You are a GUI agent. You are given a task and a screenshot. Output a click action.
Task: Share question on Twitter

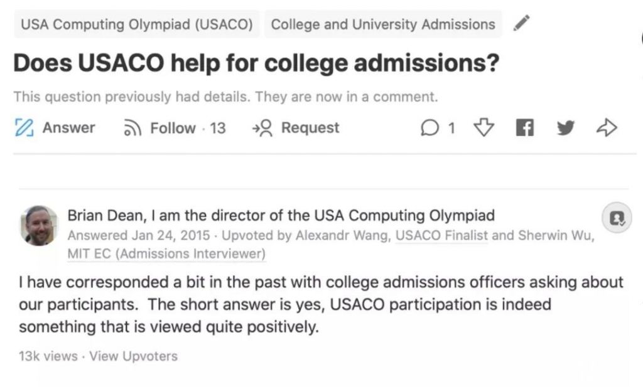coord(565,128)
